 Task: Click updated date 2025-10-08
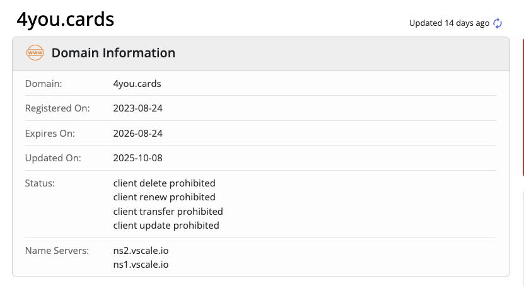138,158
